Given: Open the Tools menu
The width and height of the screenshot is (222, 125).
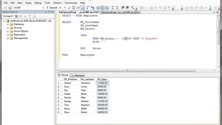Looking at the screenshot, I should coord(47,3).
